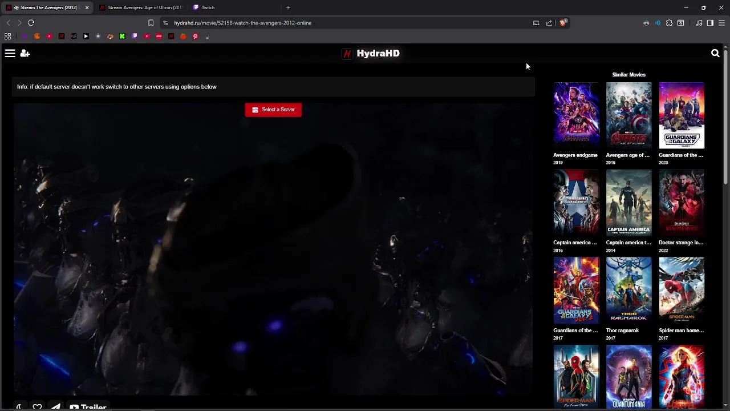Open a new browser tab
This screenshot has width=730, height=411.
pos(288,7)
